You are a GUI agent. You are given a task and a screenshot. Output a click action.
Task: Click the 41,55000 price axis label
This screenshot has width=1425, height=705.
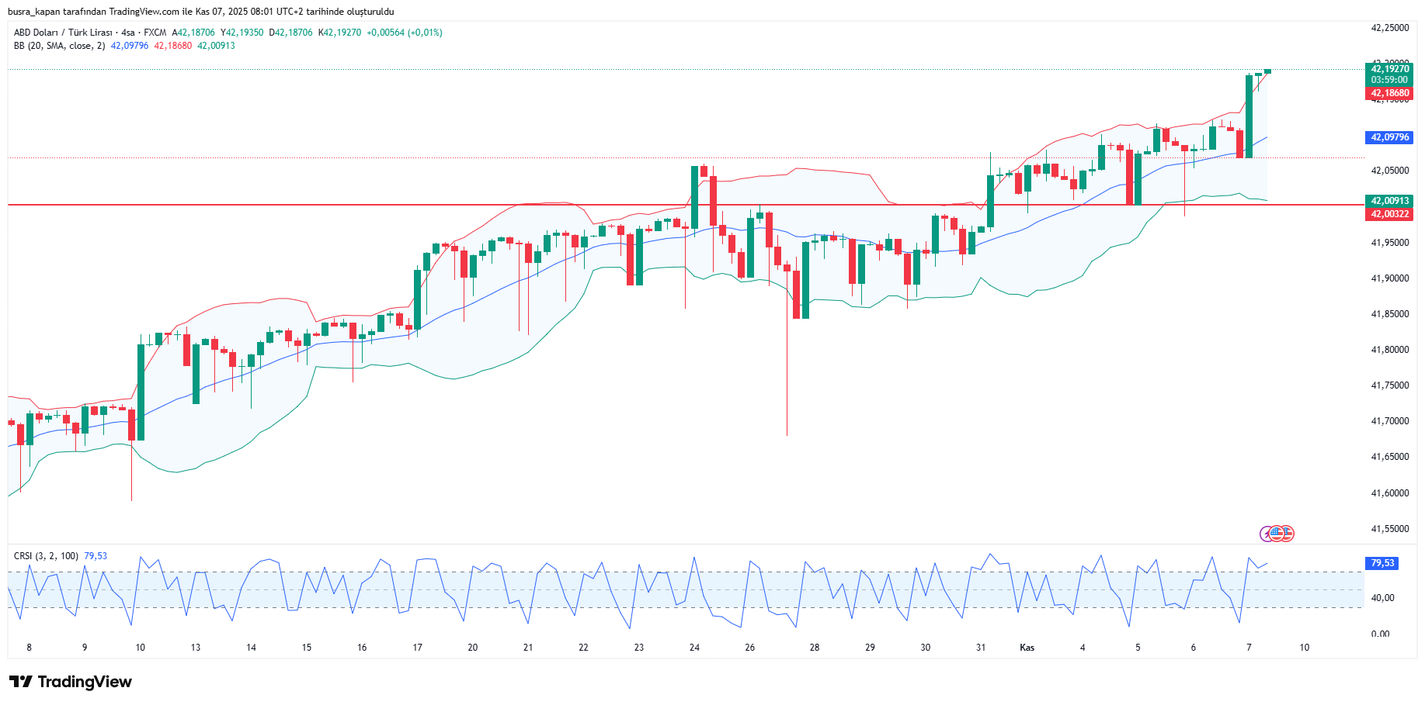point(1389,529)
